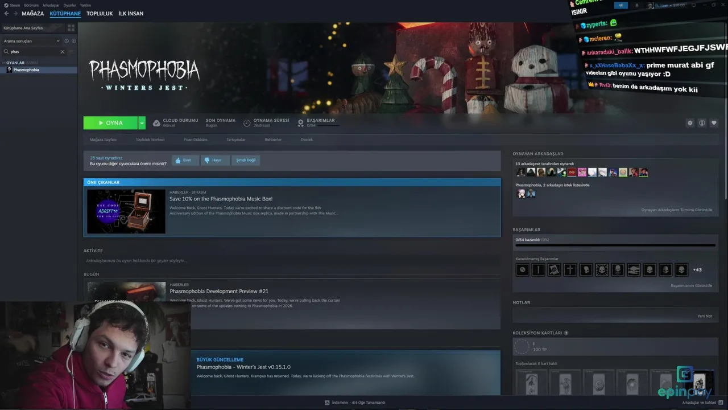The width and height of the screenshot is (728, 410).
Task: Open the Arkadaşlar menu
Action: click(x=51, y=5)
